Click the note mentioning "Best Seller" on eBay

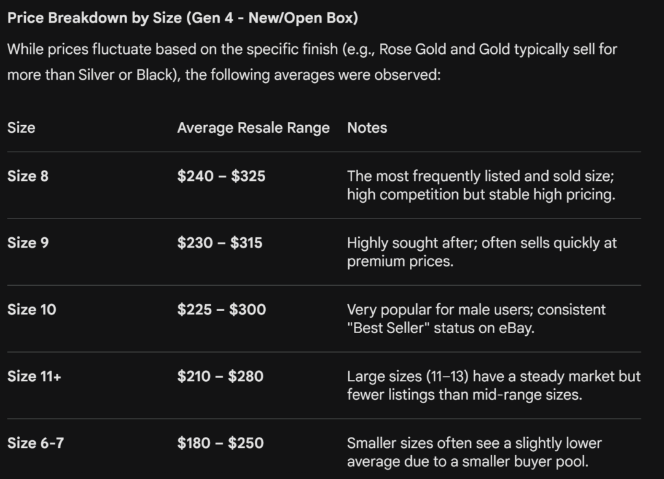476,319
